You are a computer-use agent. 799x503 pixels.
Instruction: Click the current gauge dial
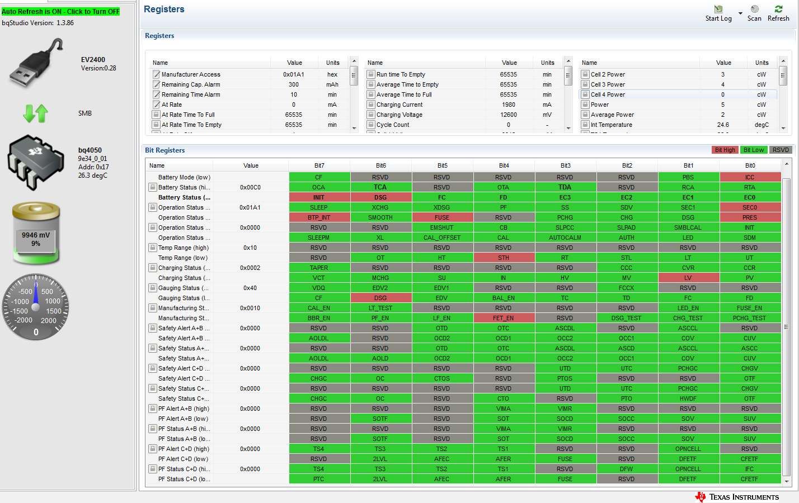pos(36,307)
